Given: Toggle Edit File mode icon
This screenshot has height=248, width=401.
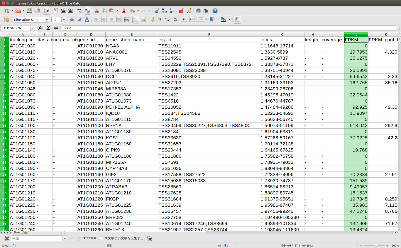Looking at the screenshot, I should [x=46, y=11].
